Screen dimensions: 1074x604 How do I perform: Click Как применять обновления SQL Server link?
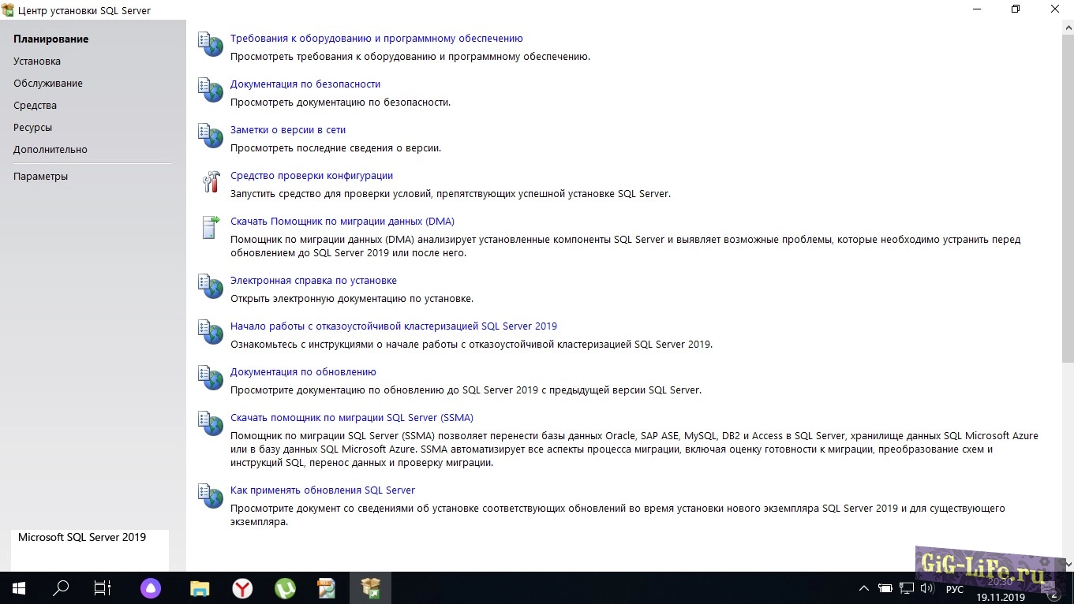[322, 490]
